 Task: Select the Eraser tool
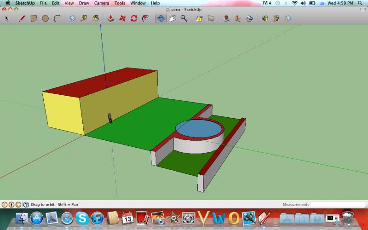tap(72, 18)
